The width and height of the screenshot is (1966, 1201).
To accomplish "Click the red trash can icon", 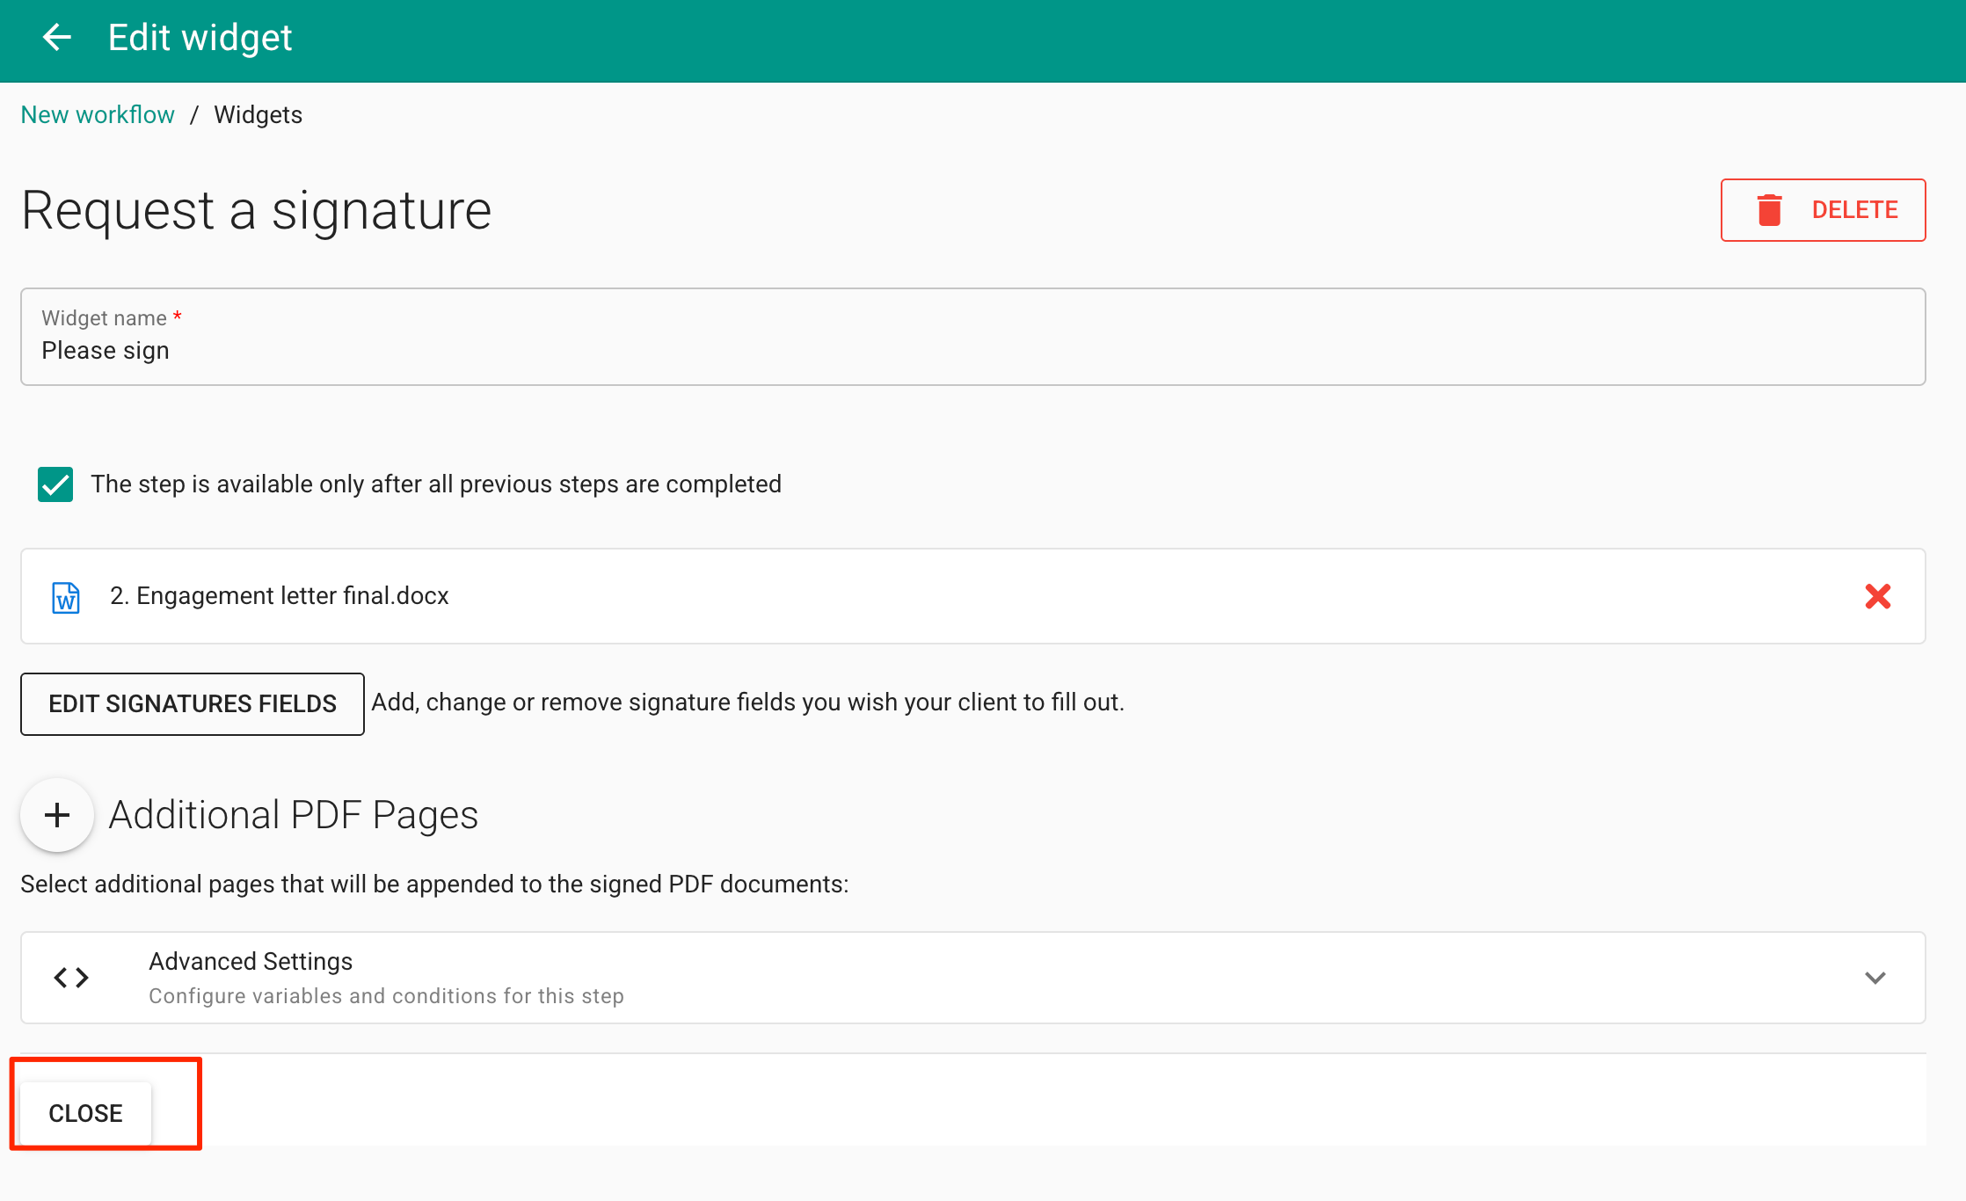I will (1769, 210).
